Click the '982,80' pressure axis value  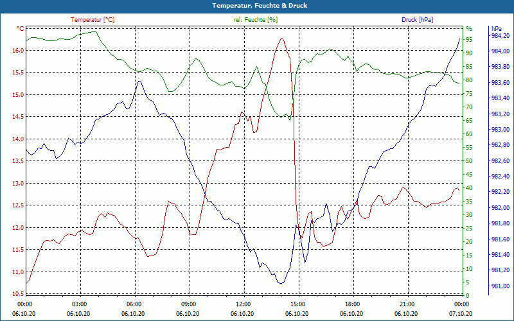coord(501,145)
